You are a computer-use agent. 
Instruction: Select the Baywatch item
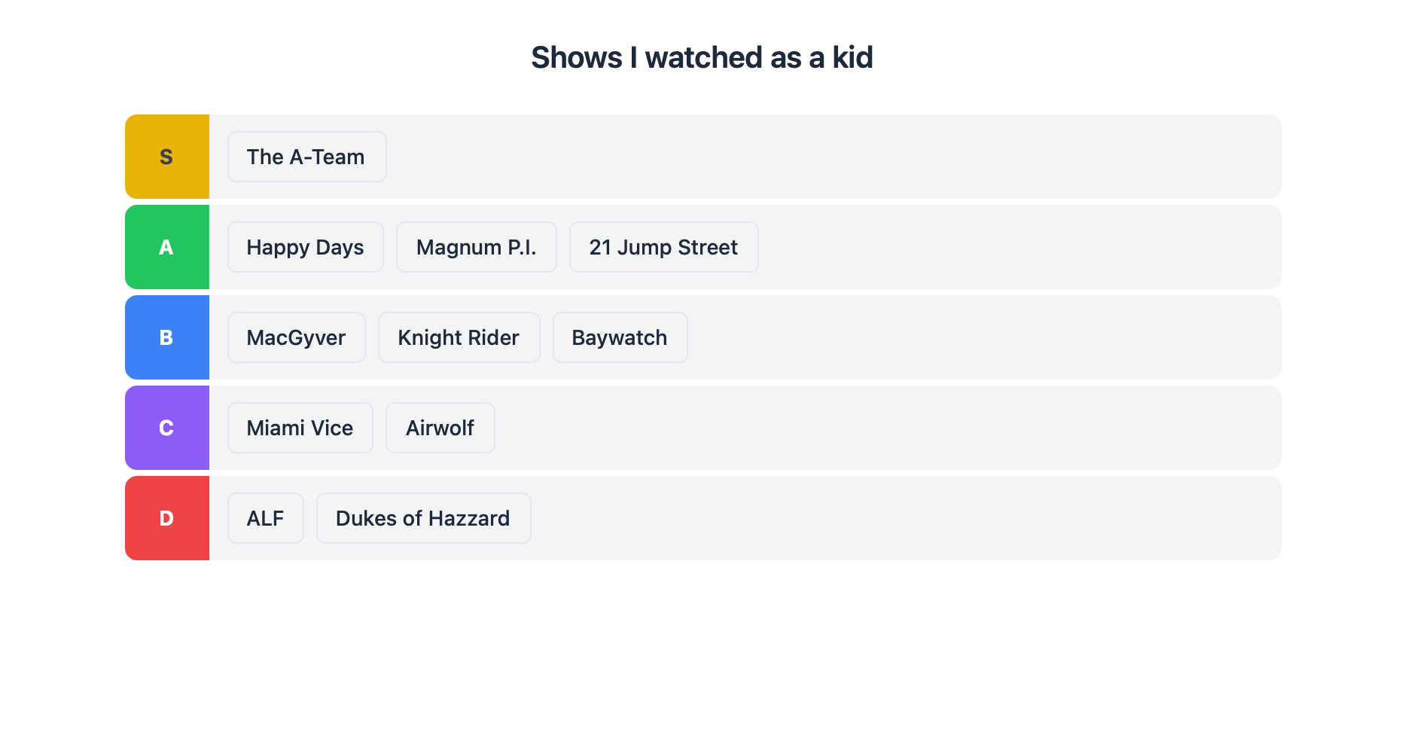pos(620,337)
